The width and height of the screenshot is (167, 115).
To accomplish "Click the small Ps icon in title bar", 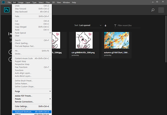I will click(x=3, y=2).
